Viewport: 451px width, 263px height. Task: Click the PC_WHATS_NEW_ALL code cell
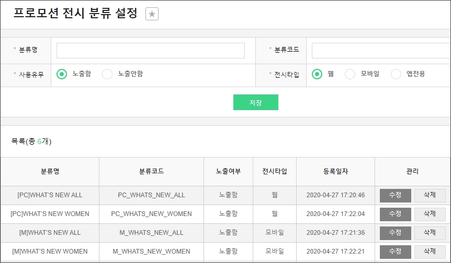pyautogui.click(x=151, y=195)
